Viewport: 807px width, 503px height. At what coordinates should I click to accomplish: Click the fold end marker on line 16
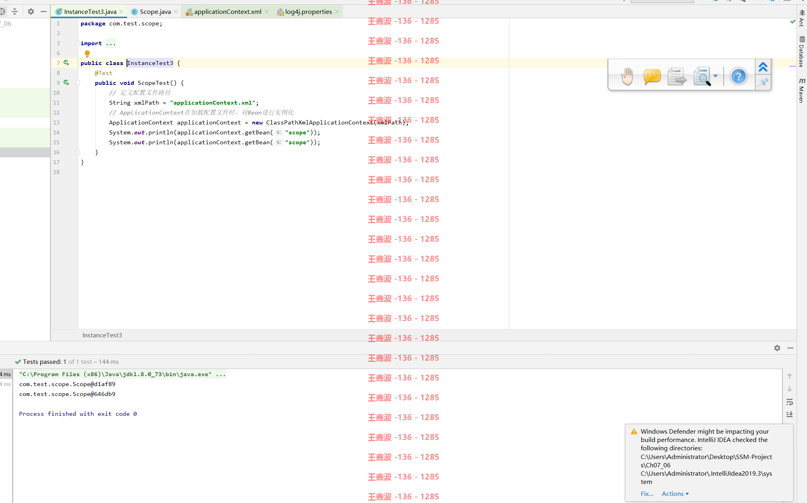[x=78, y=152]
